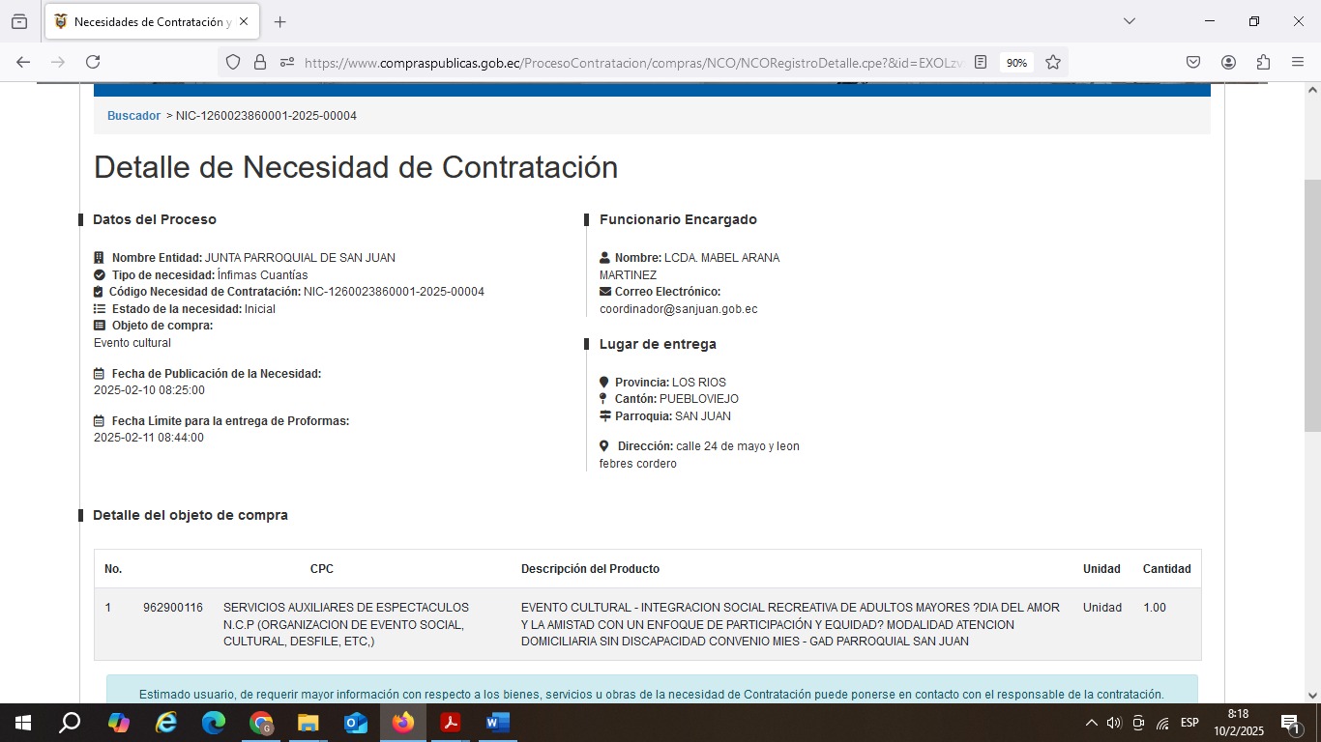Show hidden system tray icons
The width and height of the screenshot is (1321, 742).
(1092, 723)
